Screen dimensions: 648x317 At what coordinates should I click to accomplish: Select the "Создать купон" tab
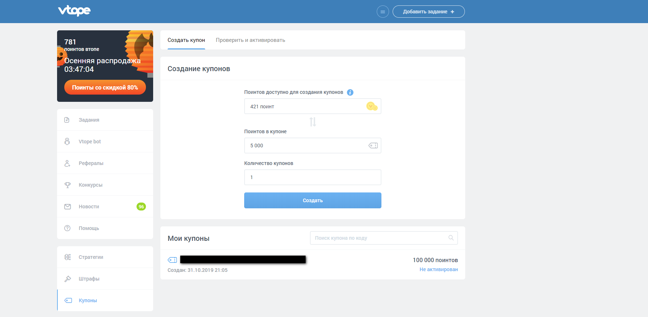[x=186, y=40]
